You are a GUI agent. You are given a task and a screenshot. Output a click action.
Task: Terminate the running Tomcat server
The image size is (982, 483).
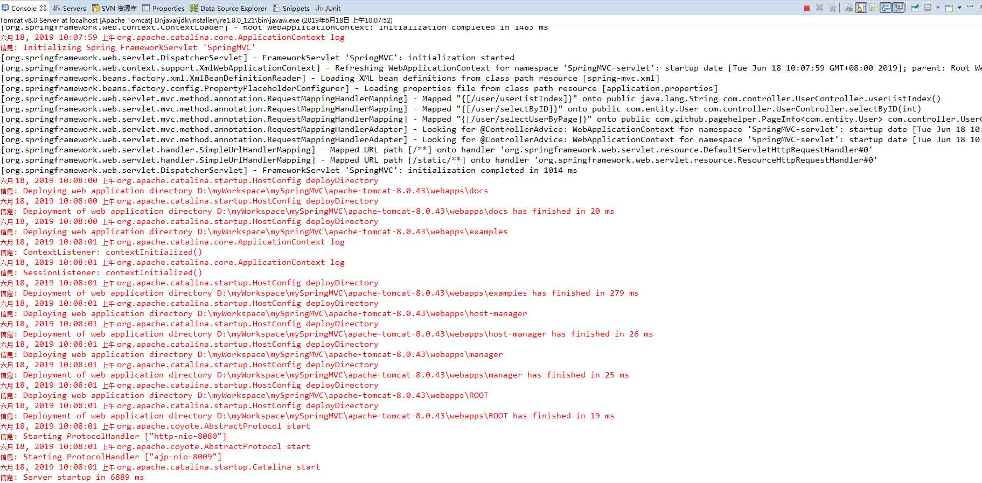coord(807,8)
